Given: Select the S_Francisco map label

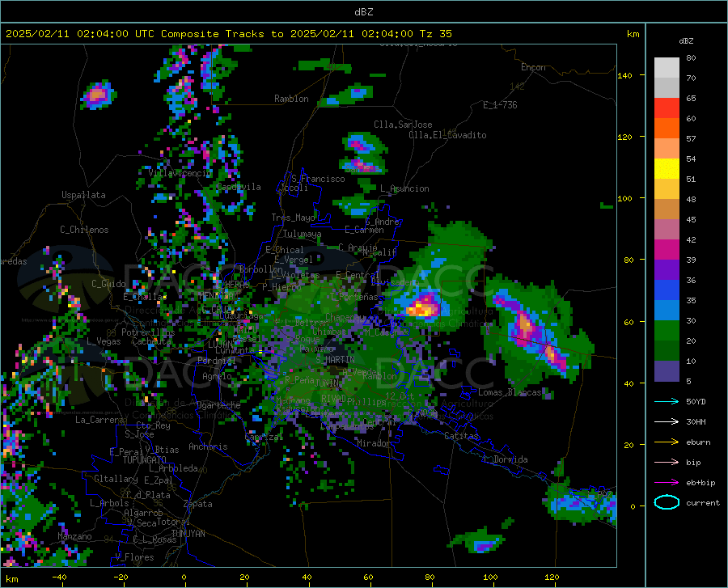Looking at the screenshot, I should click(x=318, y=179).
